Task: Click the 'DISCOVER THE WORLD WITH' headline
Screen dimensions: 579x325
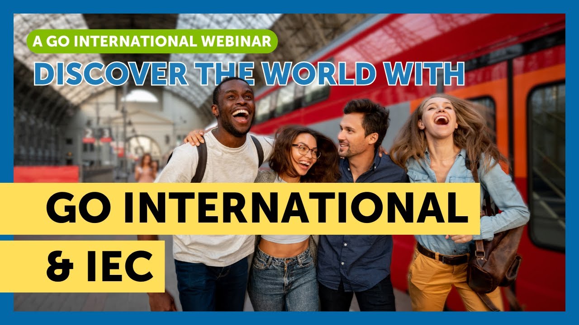Action: click(249, 74)
